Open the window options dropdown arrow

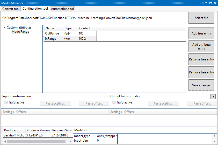(206, 3)
